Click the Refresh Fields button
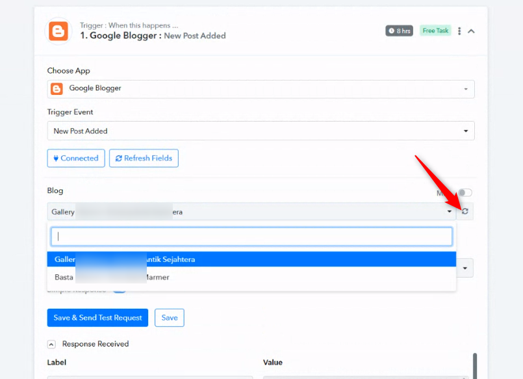This screenshot has height=379, width=523. click(144, 158)
